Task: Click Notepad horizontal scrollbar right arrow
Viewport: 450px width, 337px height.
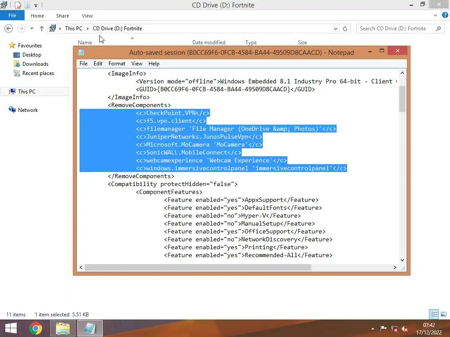Action: pos(395,267)
